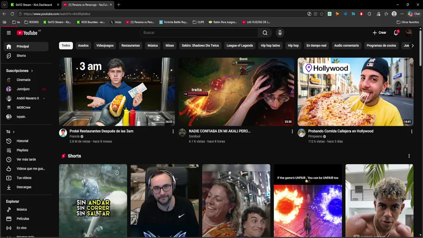Open Películas under Explorar
The image size is (423, 238).
click(x=26, y=219)
